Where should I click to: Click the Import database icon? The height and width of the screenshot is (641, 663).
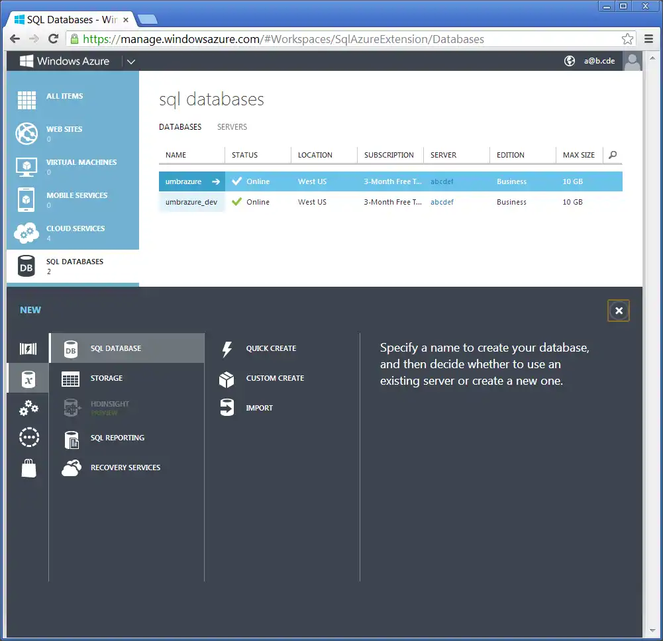pos(227,408)
